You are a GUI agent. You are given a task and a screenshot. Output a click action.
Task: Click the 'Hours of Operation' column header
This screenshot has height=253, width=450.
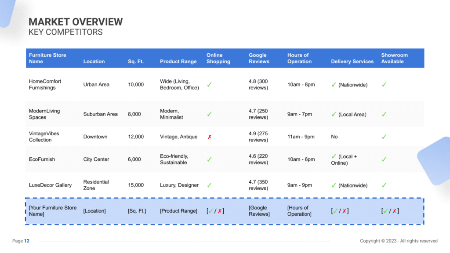(x=299, y=58)
